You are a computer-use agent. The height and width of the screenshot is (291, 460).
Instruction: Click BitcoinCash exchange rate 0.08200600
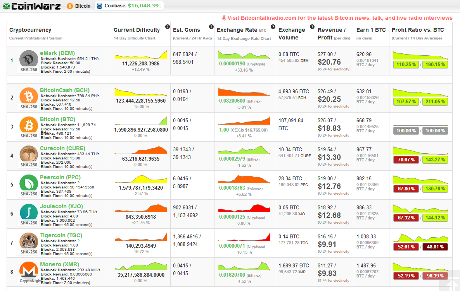coord(232,101)
